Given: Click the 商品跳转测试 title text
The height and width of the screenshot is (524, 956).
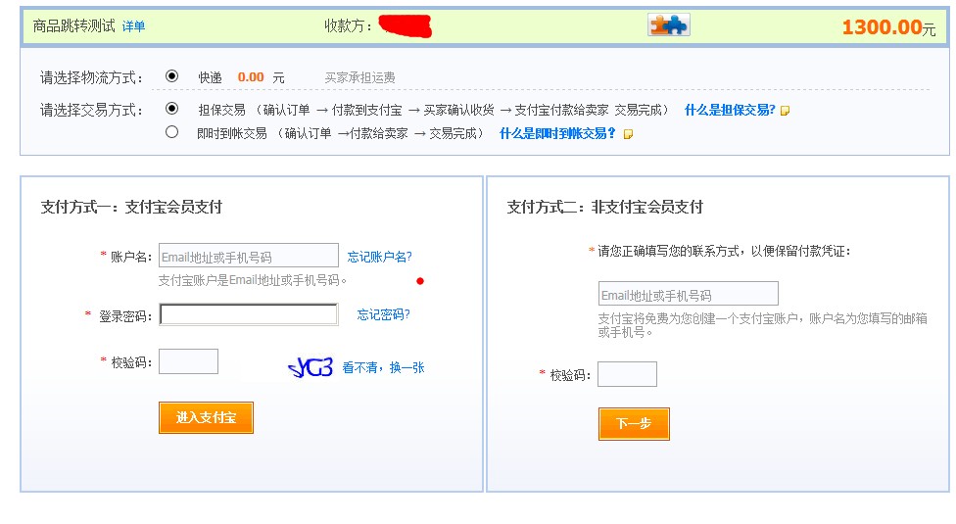Looking at the screenshot, I should [x=73, y=25].
